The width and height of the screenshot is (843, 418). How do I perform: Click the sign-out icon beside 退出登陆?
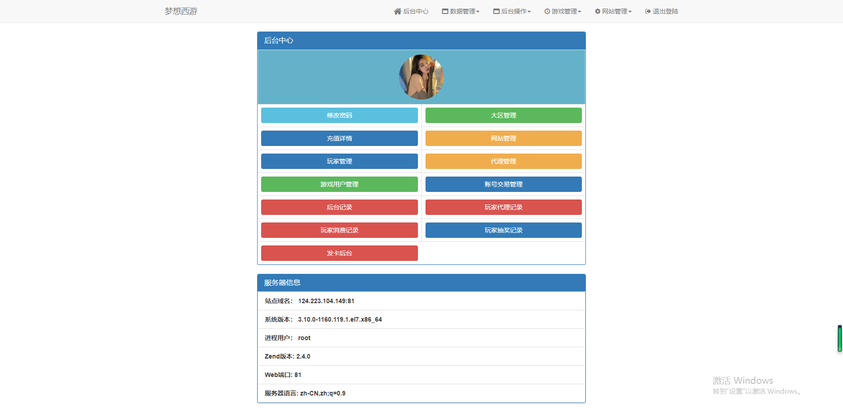[x=648, y=11]
